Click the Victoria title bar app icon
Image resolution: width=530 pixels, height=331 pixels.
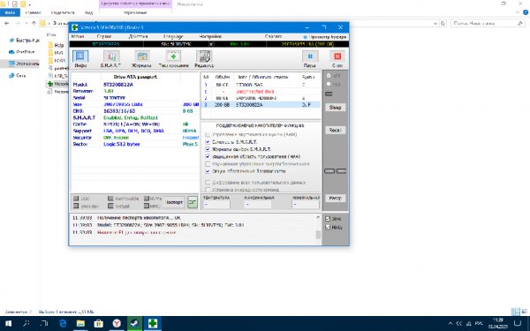[x=75, y=27]
